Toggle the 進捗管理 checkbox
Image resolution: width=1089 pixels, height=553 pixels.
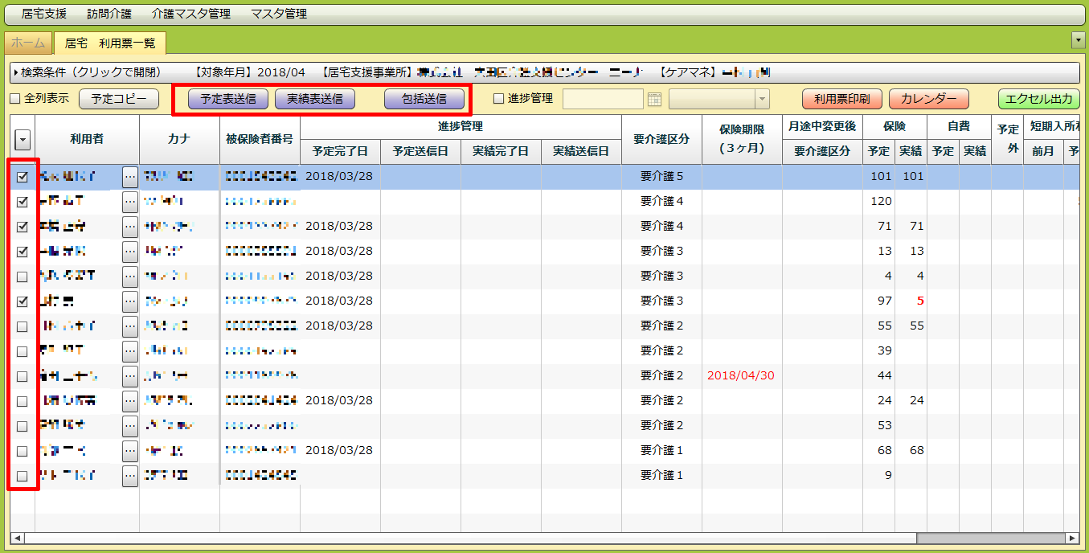click(498, 99)
